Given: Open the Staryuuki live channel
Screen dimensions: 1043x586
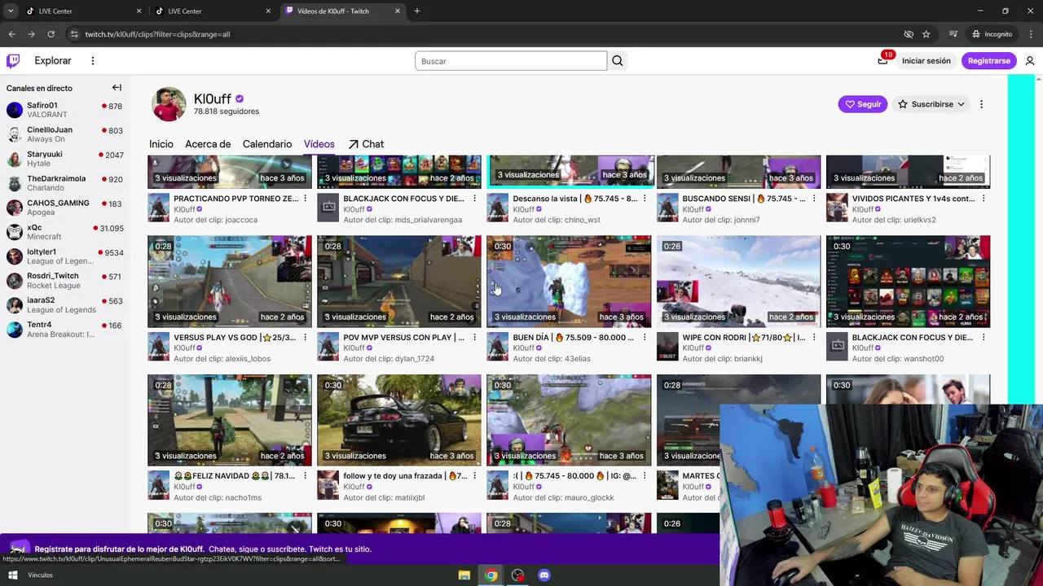Looking at the screenshot, I should coord(65,159).
